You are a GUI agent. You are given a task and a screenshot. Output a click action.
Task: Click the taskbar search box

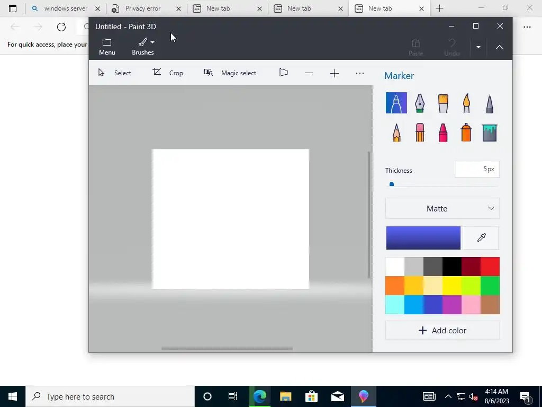(110, 396)
